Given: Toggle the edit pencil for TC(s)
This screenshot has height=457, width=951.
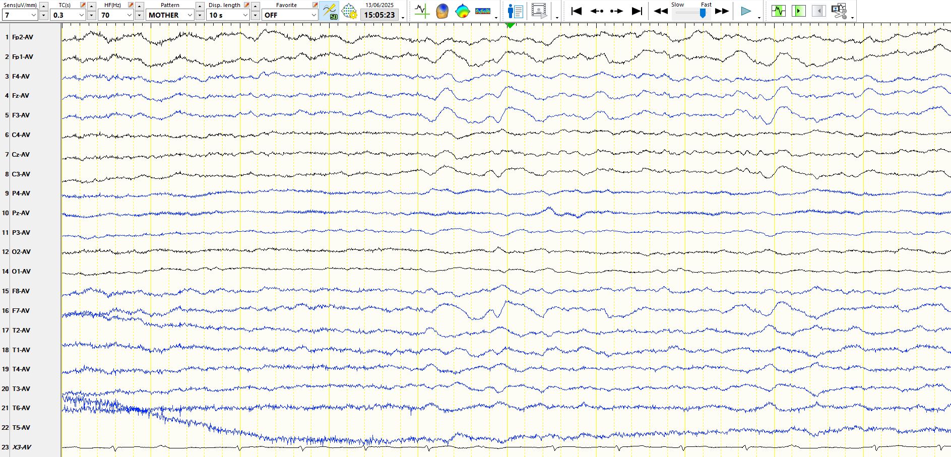Looking at the screenshot, I should point(83,5).
